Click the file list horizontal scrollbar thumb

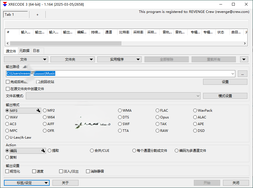[66, 43]
